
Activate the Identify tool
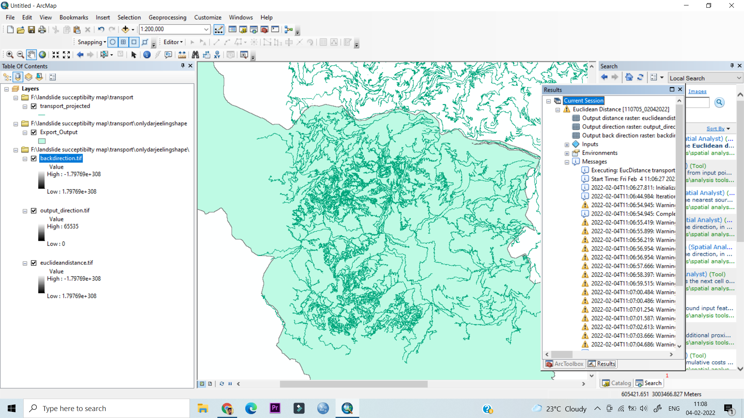click(146, 55)
